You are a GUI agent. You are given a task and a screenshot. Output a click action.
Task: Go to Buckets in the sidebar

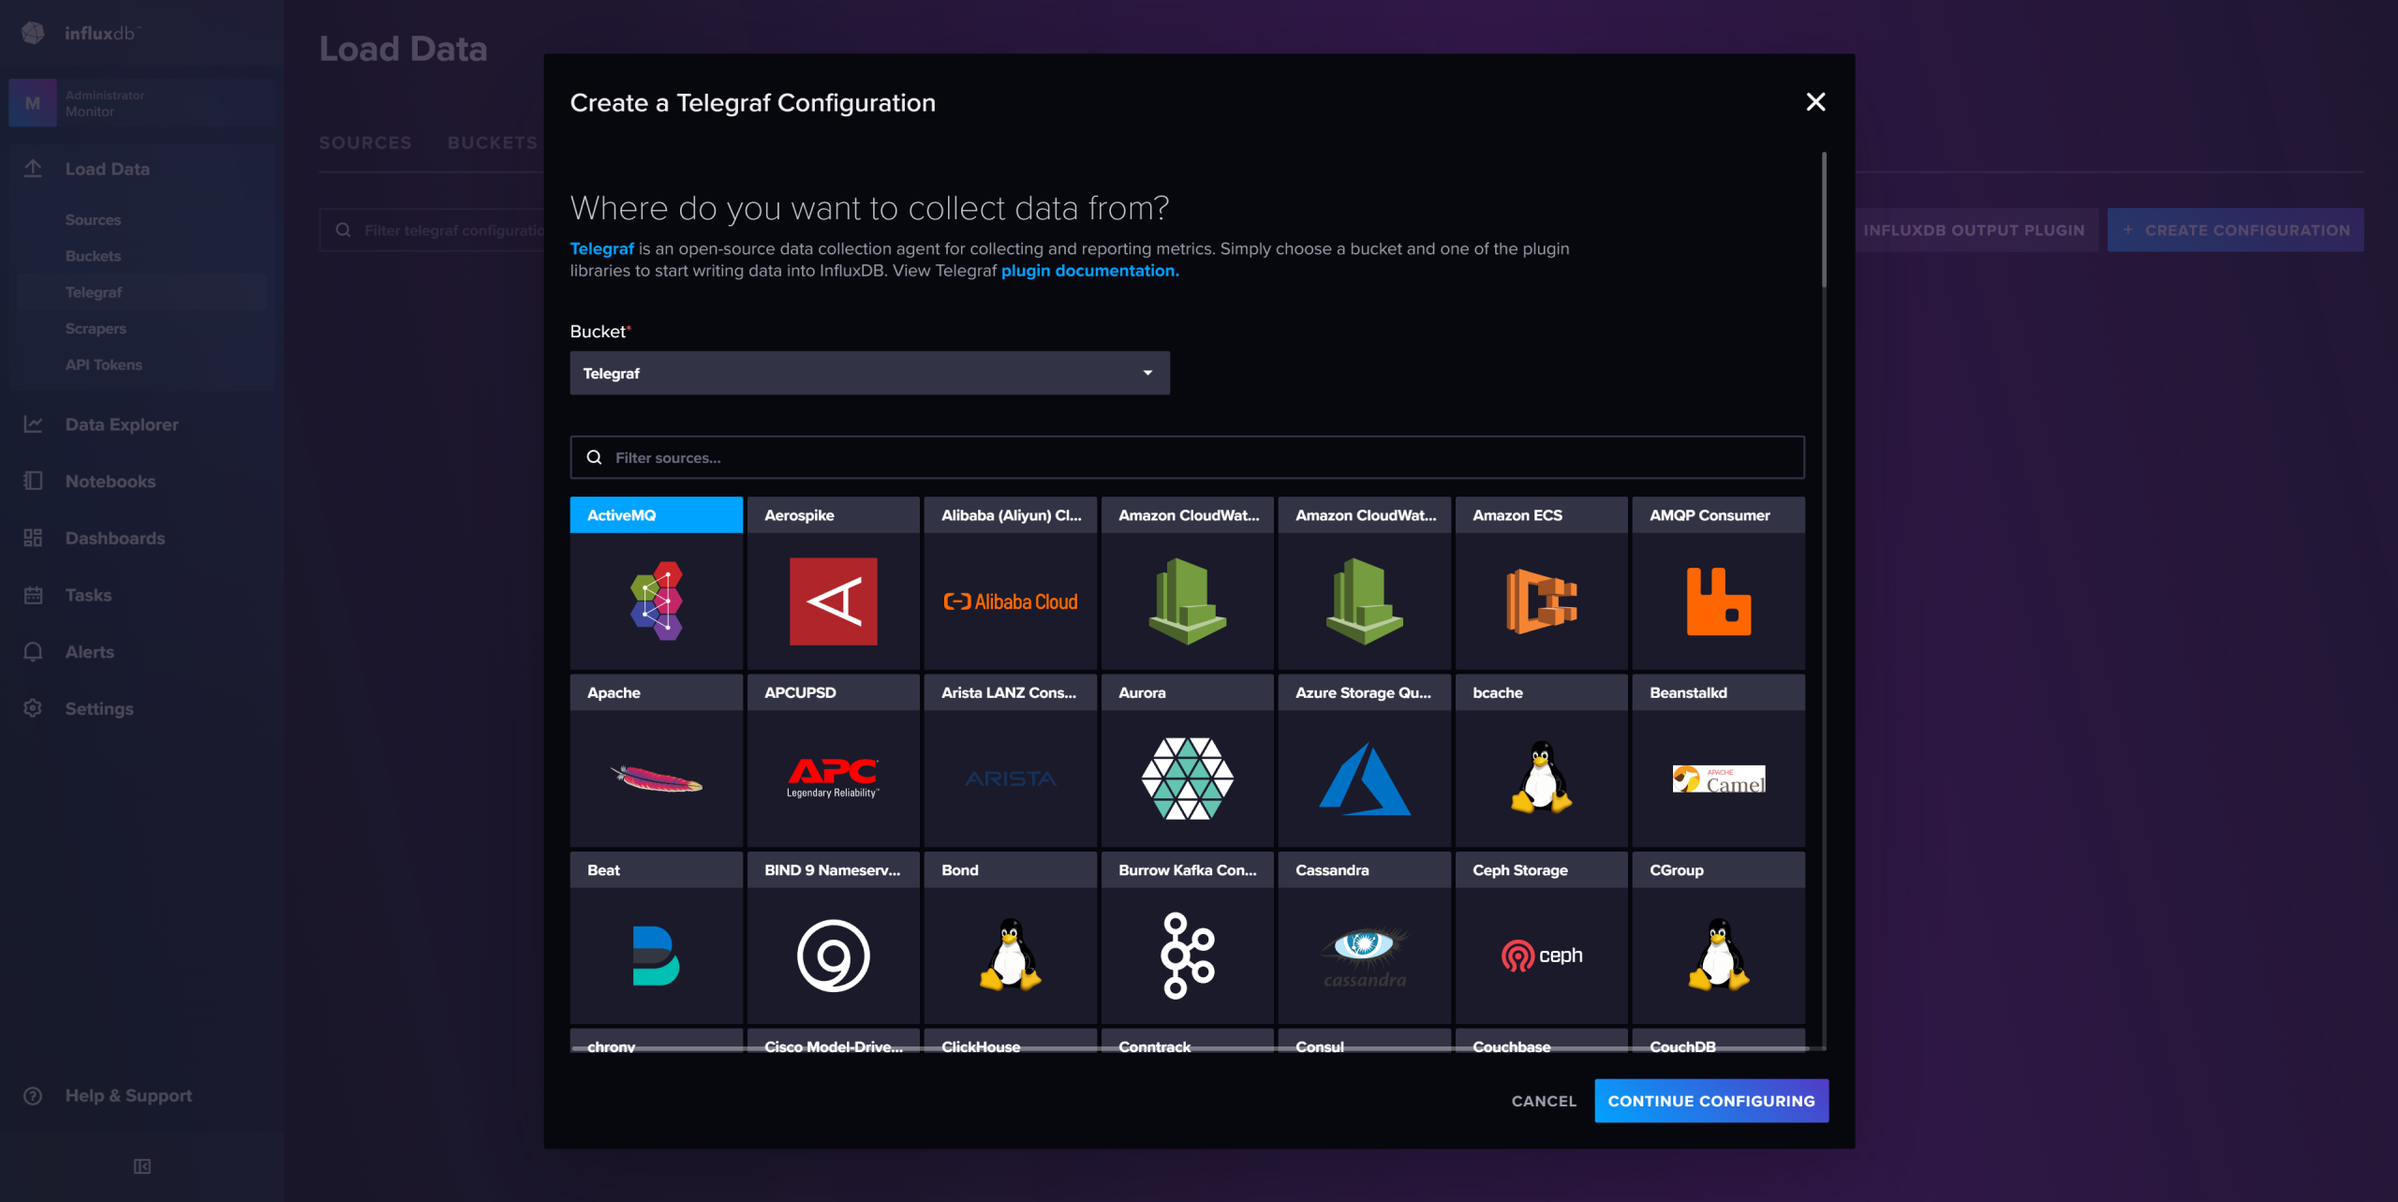click(93, 256)
